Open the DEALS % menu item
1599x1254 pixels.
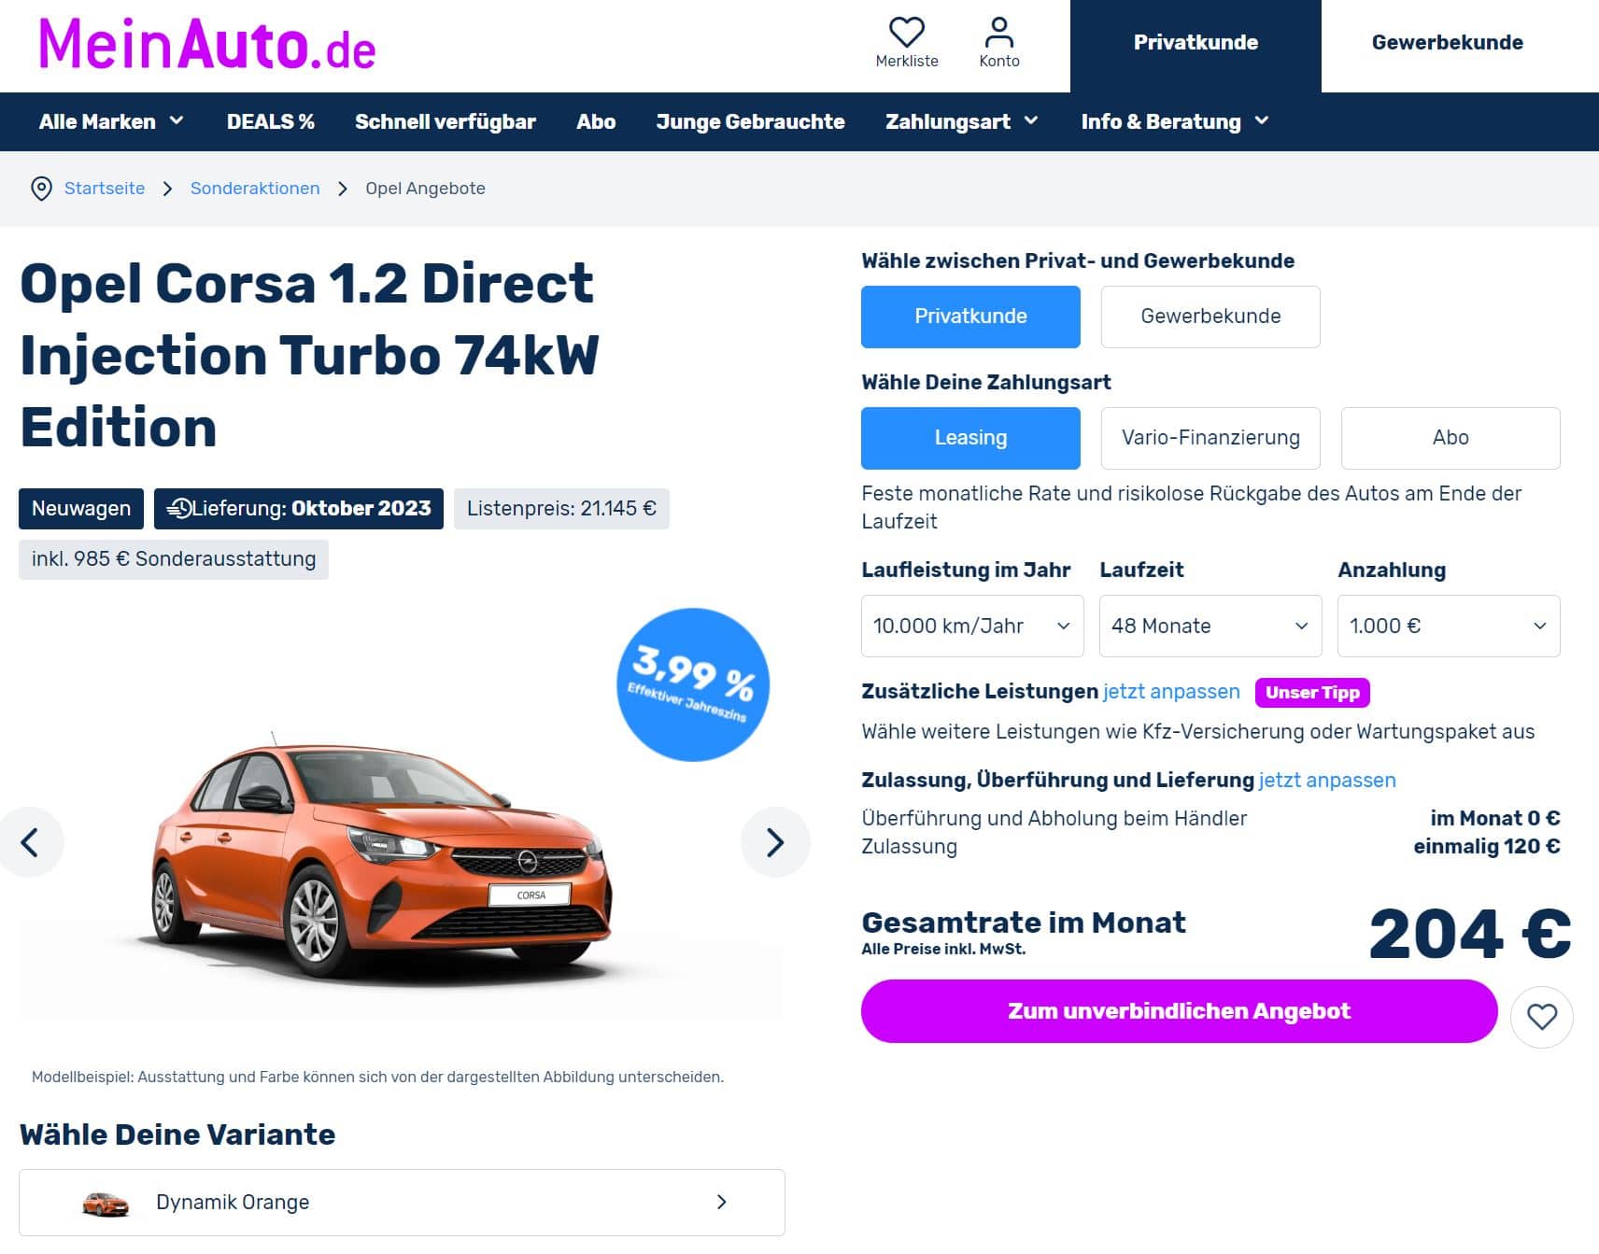pos(271,121)
